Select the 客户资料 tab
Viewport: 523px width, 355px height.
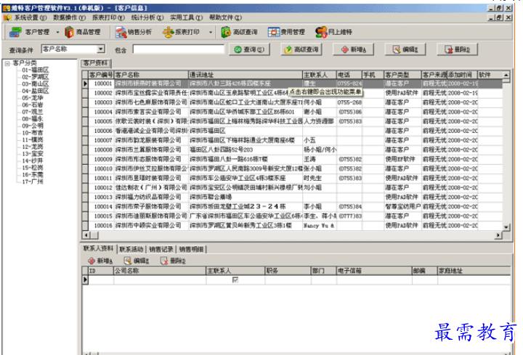(96, 63)
